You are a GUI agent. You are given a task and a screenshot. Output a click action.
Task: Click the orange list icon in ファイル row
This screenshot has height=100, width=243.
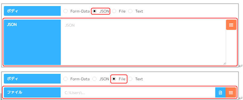click(x=231, y=92)
